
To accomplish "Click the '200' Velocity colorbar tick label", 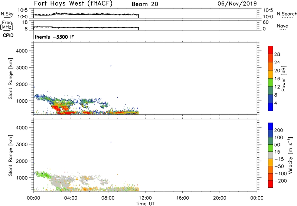I will 279,130.
